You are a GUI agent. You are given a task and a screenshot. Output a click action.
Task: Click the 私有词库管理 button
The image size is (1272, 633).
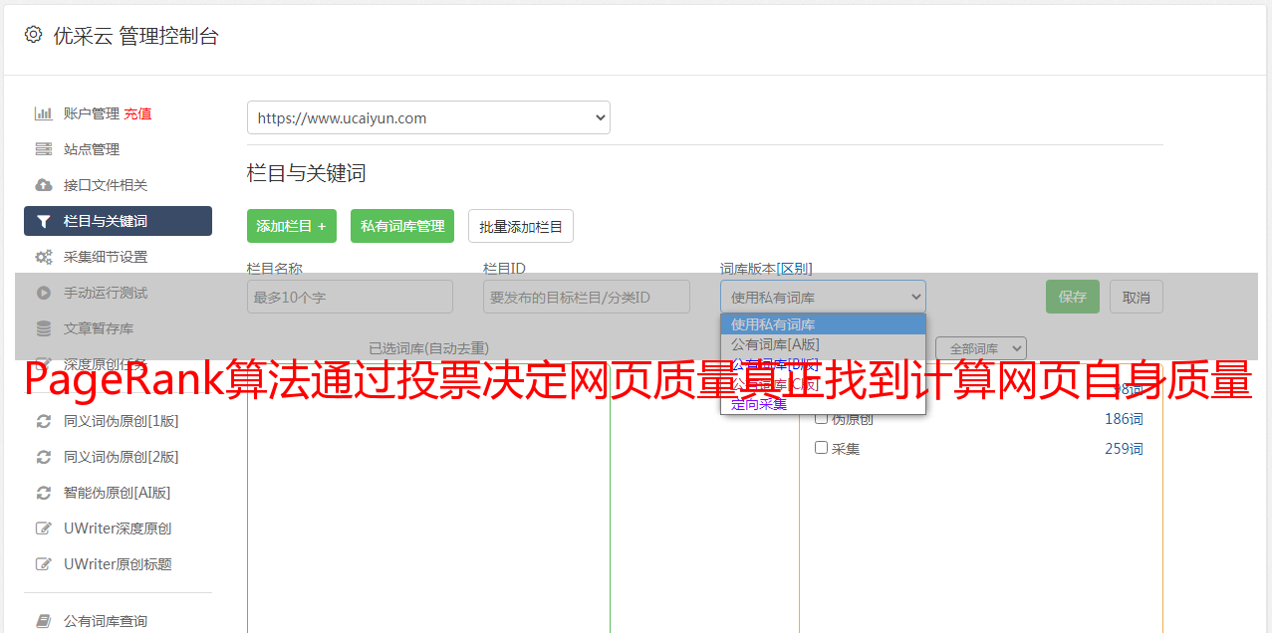[x=402, y=226]
